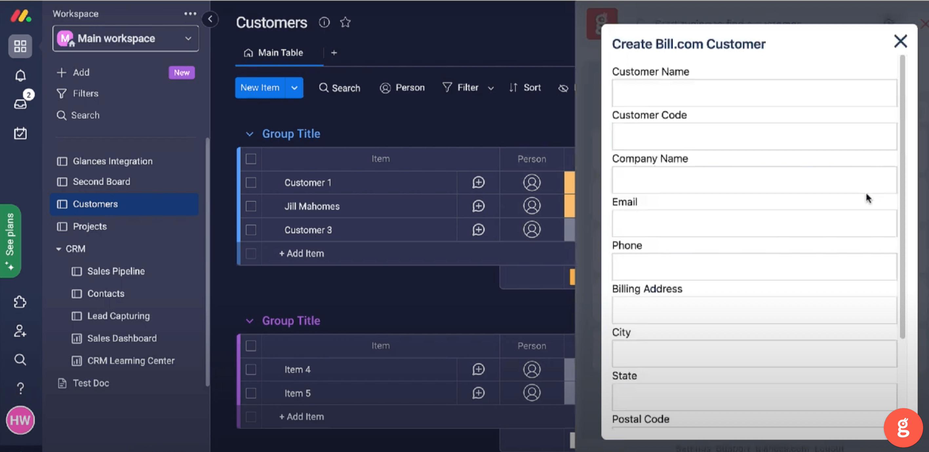Viewport: 929px width, 452px height.
Task: Collapse the second Group Title
Action: tap(249, 321)
